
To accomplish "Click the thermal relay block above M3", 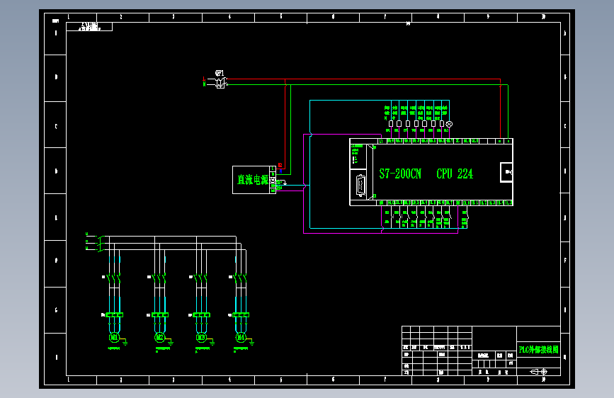I will pyautogui.click(x=201, y=315).
